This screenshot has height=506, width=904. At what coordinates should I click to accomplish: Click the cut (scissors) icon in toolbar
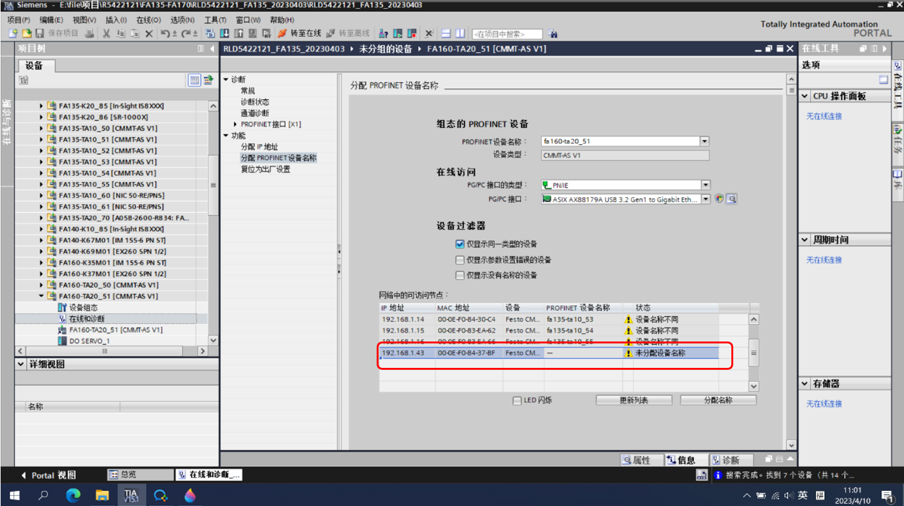pyautogui.click(x=107, y=33)
